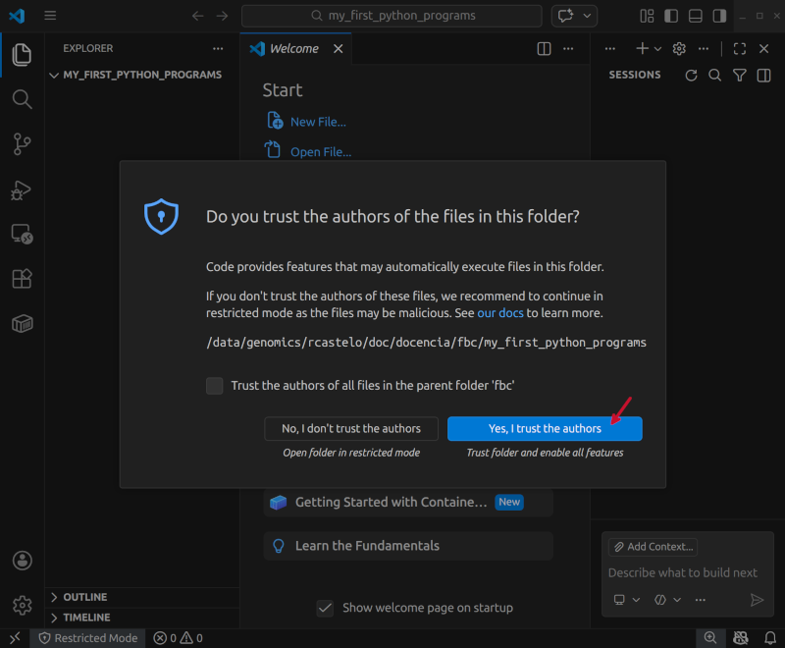Screen dimensions: 785x648
Task: Click the Accounts icon
Action: 22,561
